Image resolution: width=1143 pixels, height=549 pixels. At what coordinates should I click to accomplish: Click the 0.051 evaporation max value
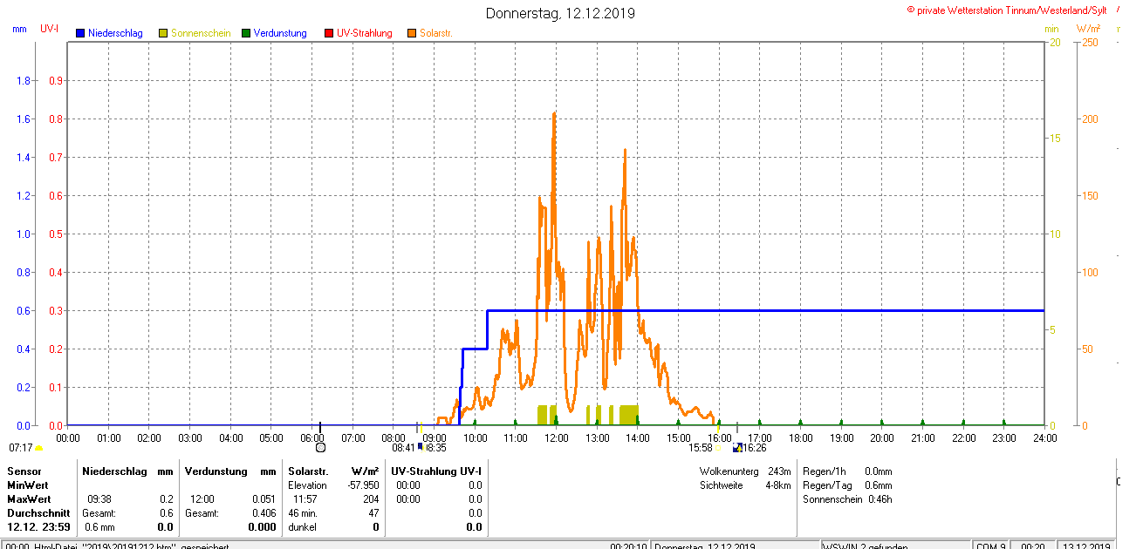tap(264, 499)
